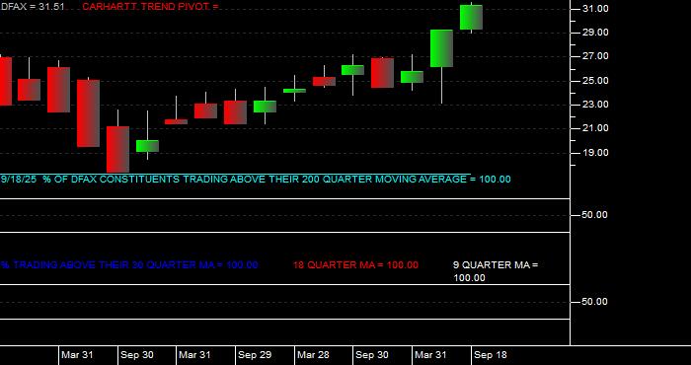Select the Sep 30 label just after Mar 28
The height and width of the screenshot is (365, 691).
(372, 355)
